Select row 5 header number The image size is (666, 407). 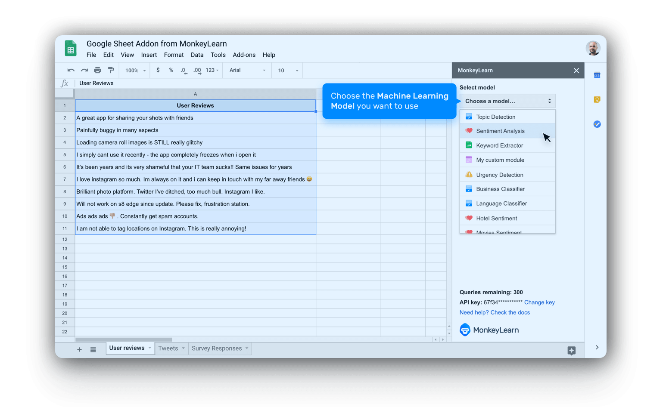(65, 154)
